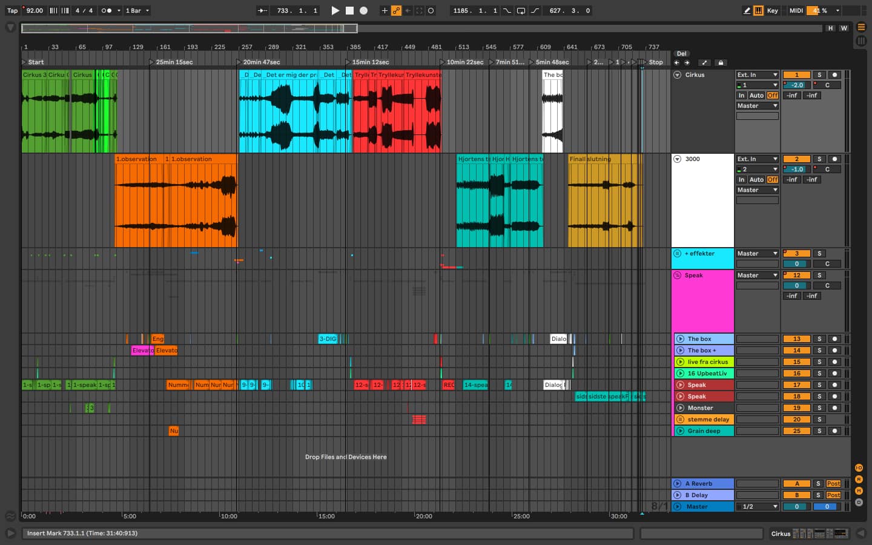Jump to next locator arrow
The image size is (872, 545).
687,62
